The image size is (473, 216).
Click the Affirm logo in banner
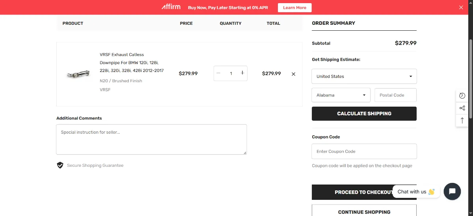pos(171,7)
